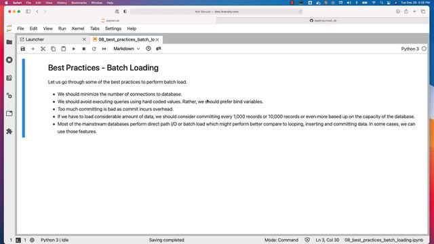Click the bullet about minimizing database connections
The image size is (434, 244).
tap(119, 94)
